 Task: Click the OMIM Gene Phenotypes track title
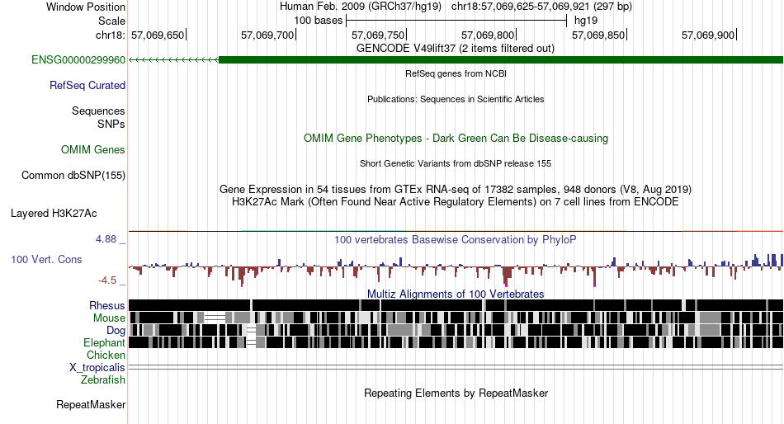(x=456, y=139)
